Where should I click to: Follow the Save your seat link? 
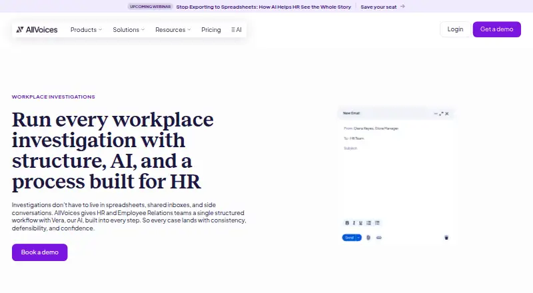click(378, 7)
